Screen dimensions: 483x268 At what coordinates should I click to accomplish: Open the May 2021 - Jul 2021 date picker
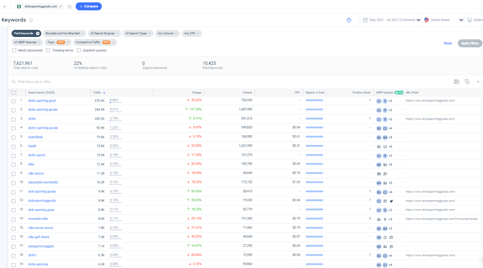[x=391, y=20]
